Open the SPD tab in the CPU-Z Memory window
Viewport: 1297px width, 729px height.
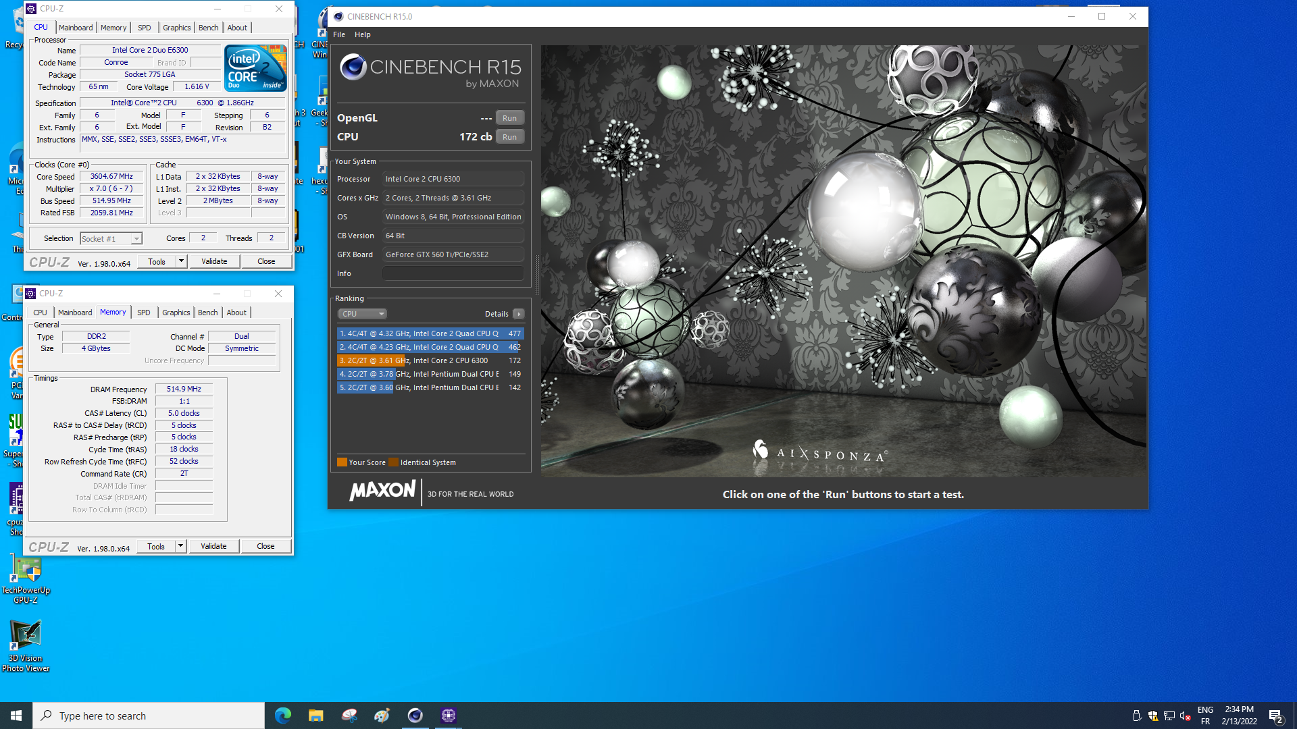point(144,313)
